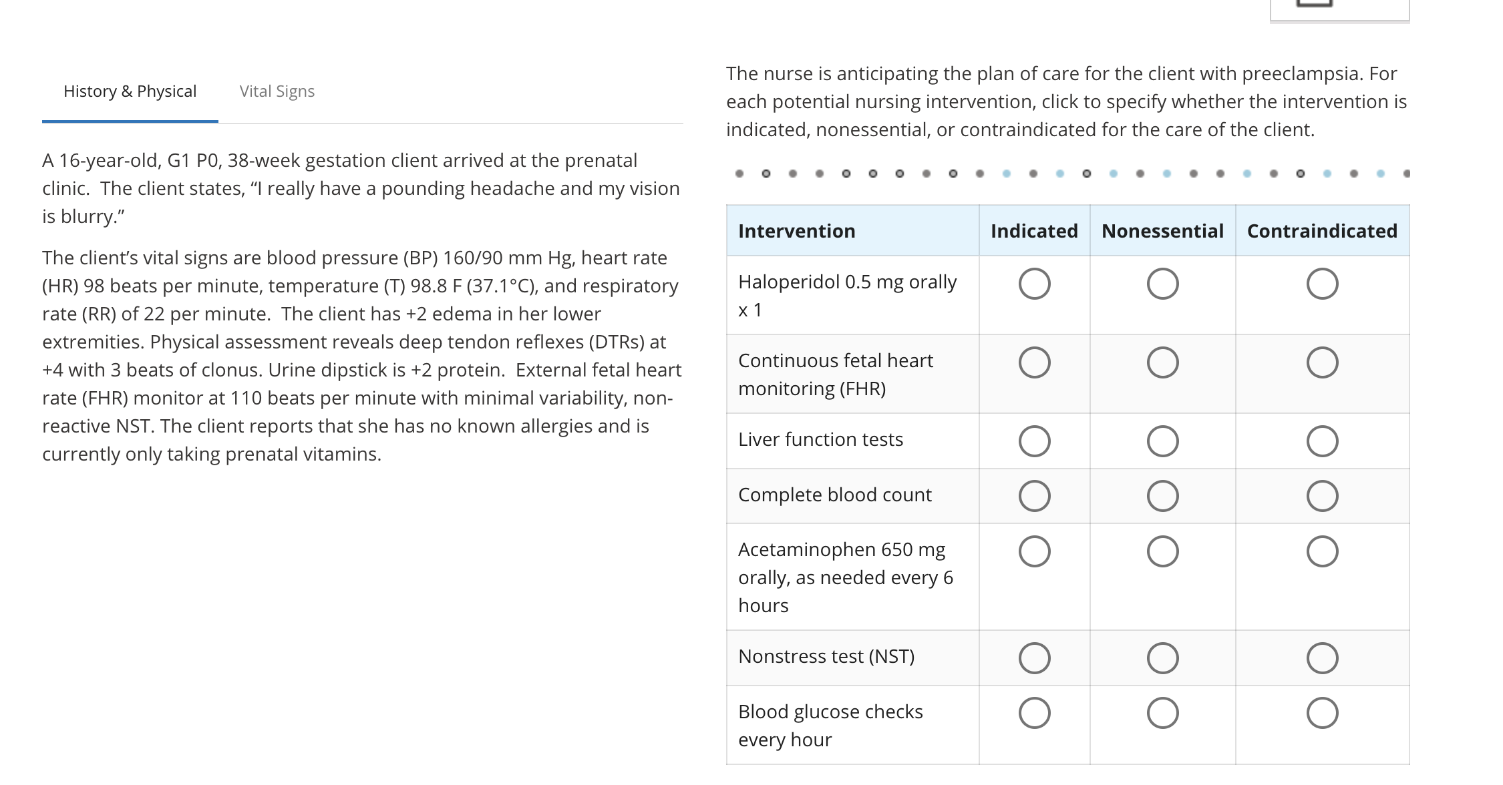Mark Continuous fetal heart monitoring as Indicated

[1034, 362]
